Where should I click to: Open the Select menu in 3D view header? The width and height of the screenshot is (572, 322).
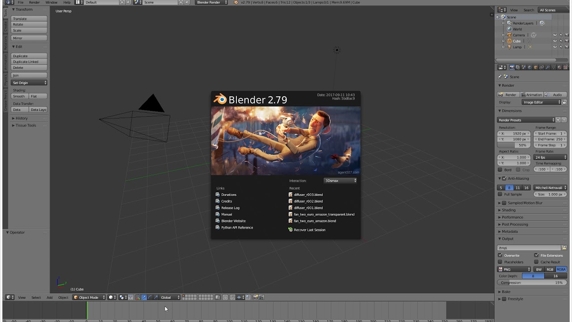click(36, 297)
